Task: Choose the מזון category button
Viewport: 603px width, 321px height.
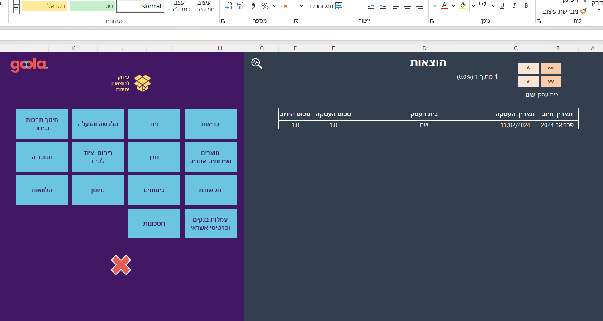Action: [154, 157]
